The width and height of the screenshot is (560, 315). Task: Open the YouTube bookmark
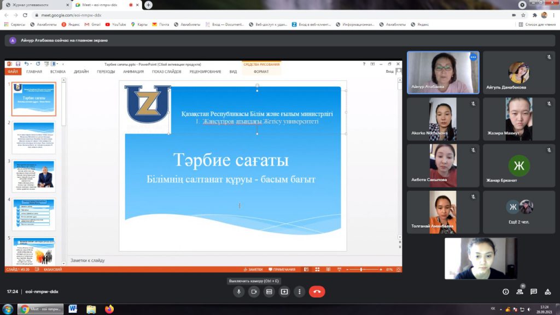point(115,24)
